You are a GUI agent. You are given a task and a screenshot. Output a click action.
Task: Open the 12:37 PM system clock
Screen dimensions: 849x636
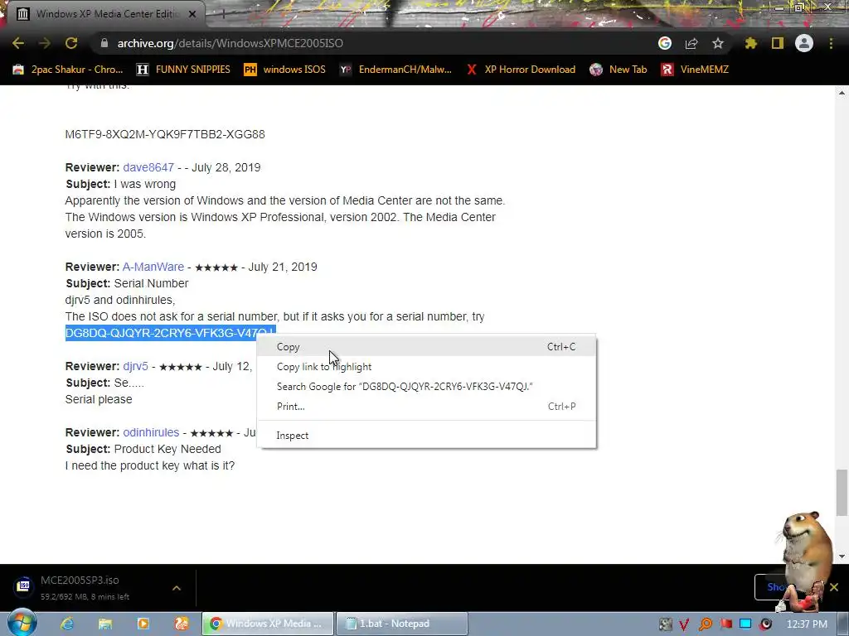point(807,624)
